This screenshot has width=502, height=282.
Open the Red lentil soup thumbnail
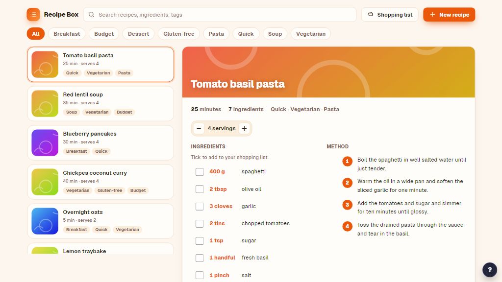tap(45, 104)
